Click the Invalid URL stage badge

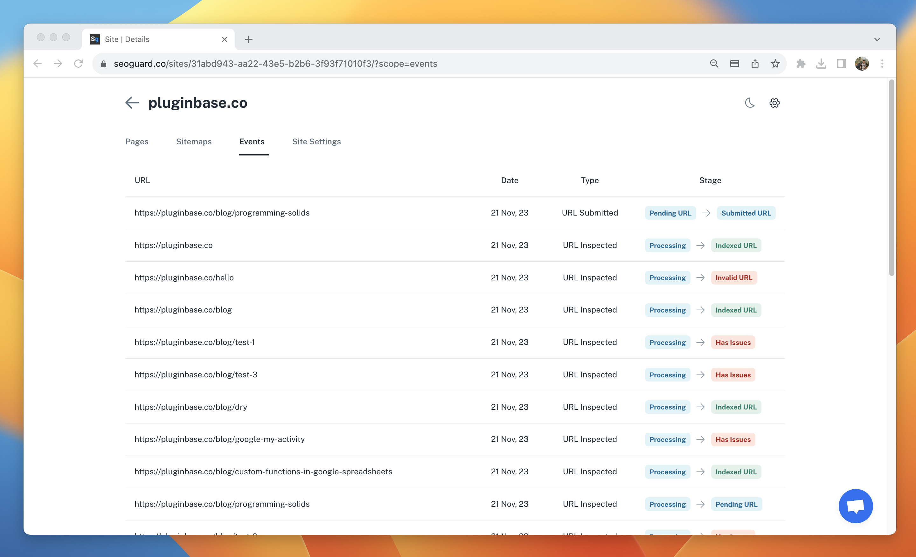733,278
